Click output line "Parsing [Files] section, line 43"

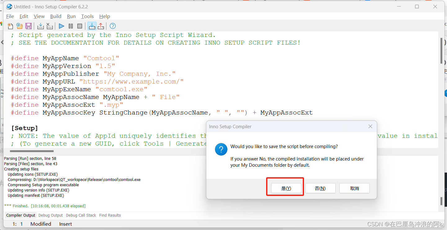coord(31,164)
